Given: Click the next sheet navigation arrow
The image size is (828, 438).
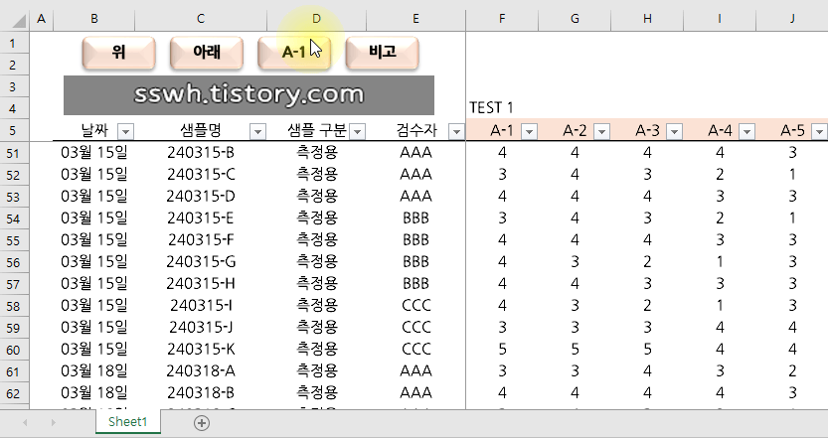Looking at the screenshot, I should pyautogui.click(x=53, y=423).
